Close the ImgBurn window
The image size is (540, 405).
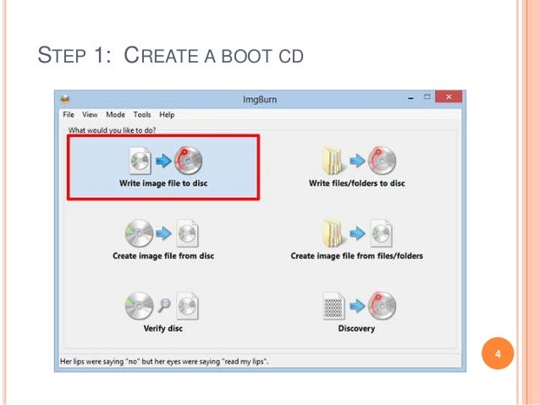pyautogui.click(x=449, y=97)
